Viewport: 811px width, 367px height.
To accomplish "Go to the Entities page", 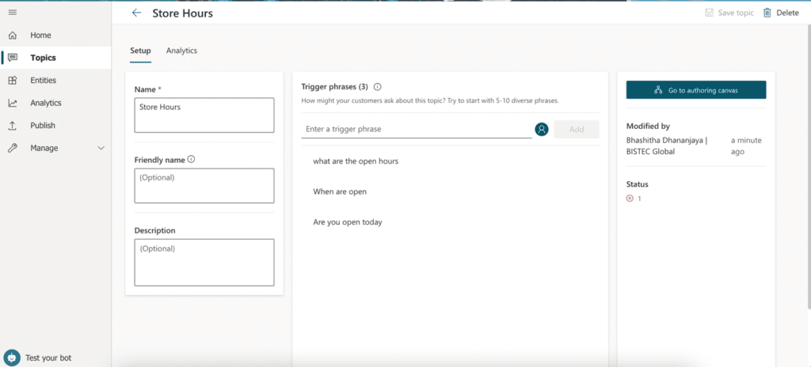I will pyautogui.click(x=44, y=80).
